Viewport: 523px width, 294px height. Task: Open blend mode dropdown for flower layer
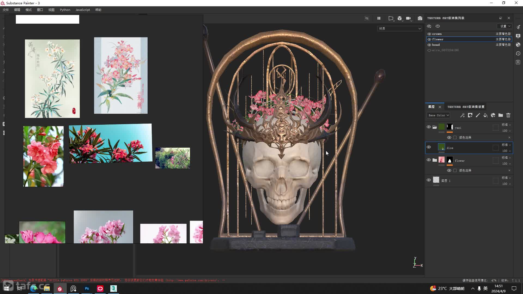(x=506, y=158)
